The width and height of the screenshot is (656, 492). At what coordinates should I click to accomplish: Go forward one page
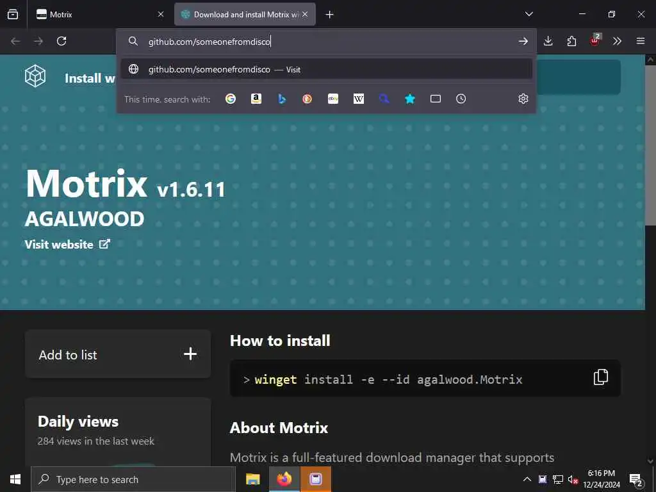(38, 41)
